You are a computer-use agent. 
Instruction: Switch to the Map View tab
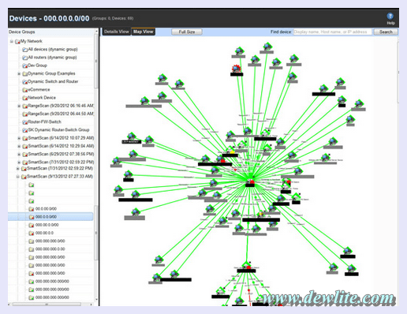(143, 32)
